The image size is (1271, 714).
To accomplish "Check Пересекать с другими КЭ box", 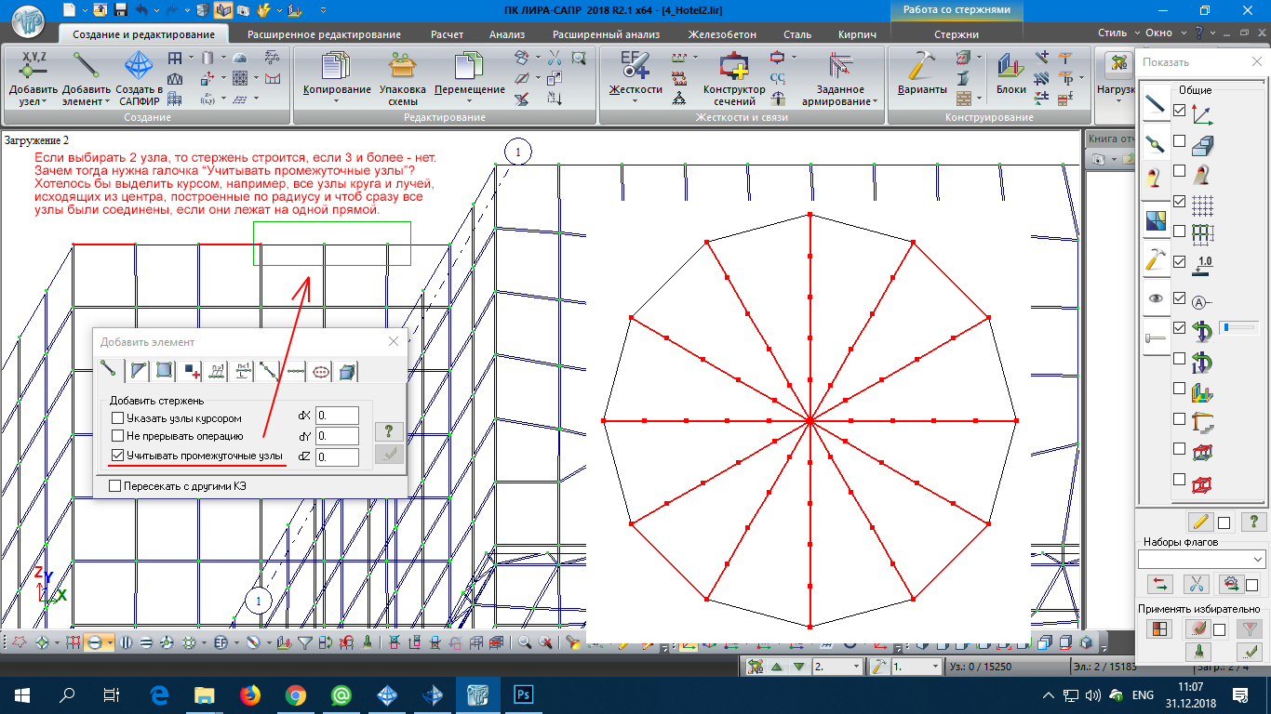I will [114, 485].
